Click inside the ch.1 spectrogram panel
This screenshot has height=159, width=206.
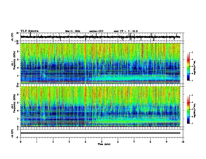pos(100,63)
